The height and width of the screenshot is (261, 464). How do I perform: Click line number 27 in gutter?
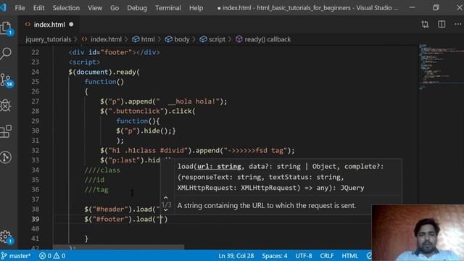click(36, 101)
